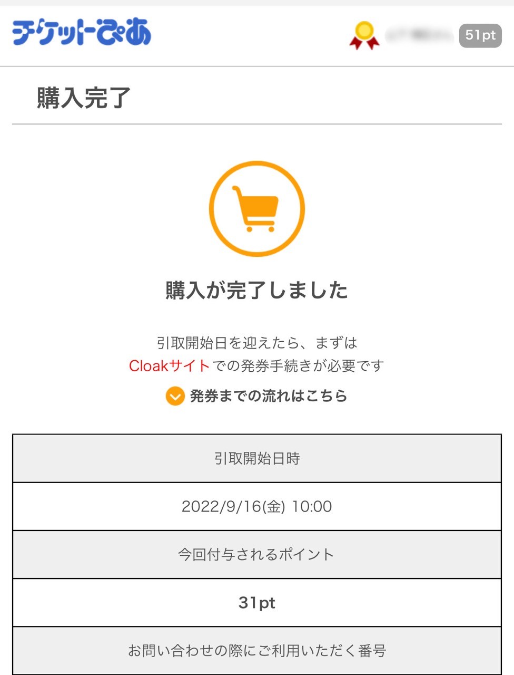The width and height of the screenshot is (514, 675).
Task: Click the 購入完了 page heading
Action: tap(84, 98)
